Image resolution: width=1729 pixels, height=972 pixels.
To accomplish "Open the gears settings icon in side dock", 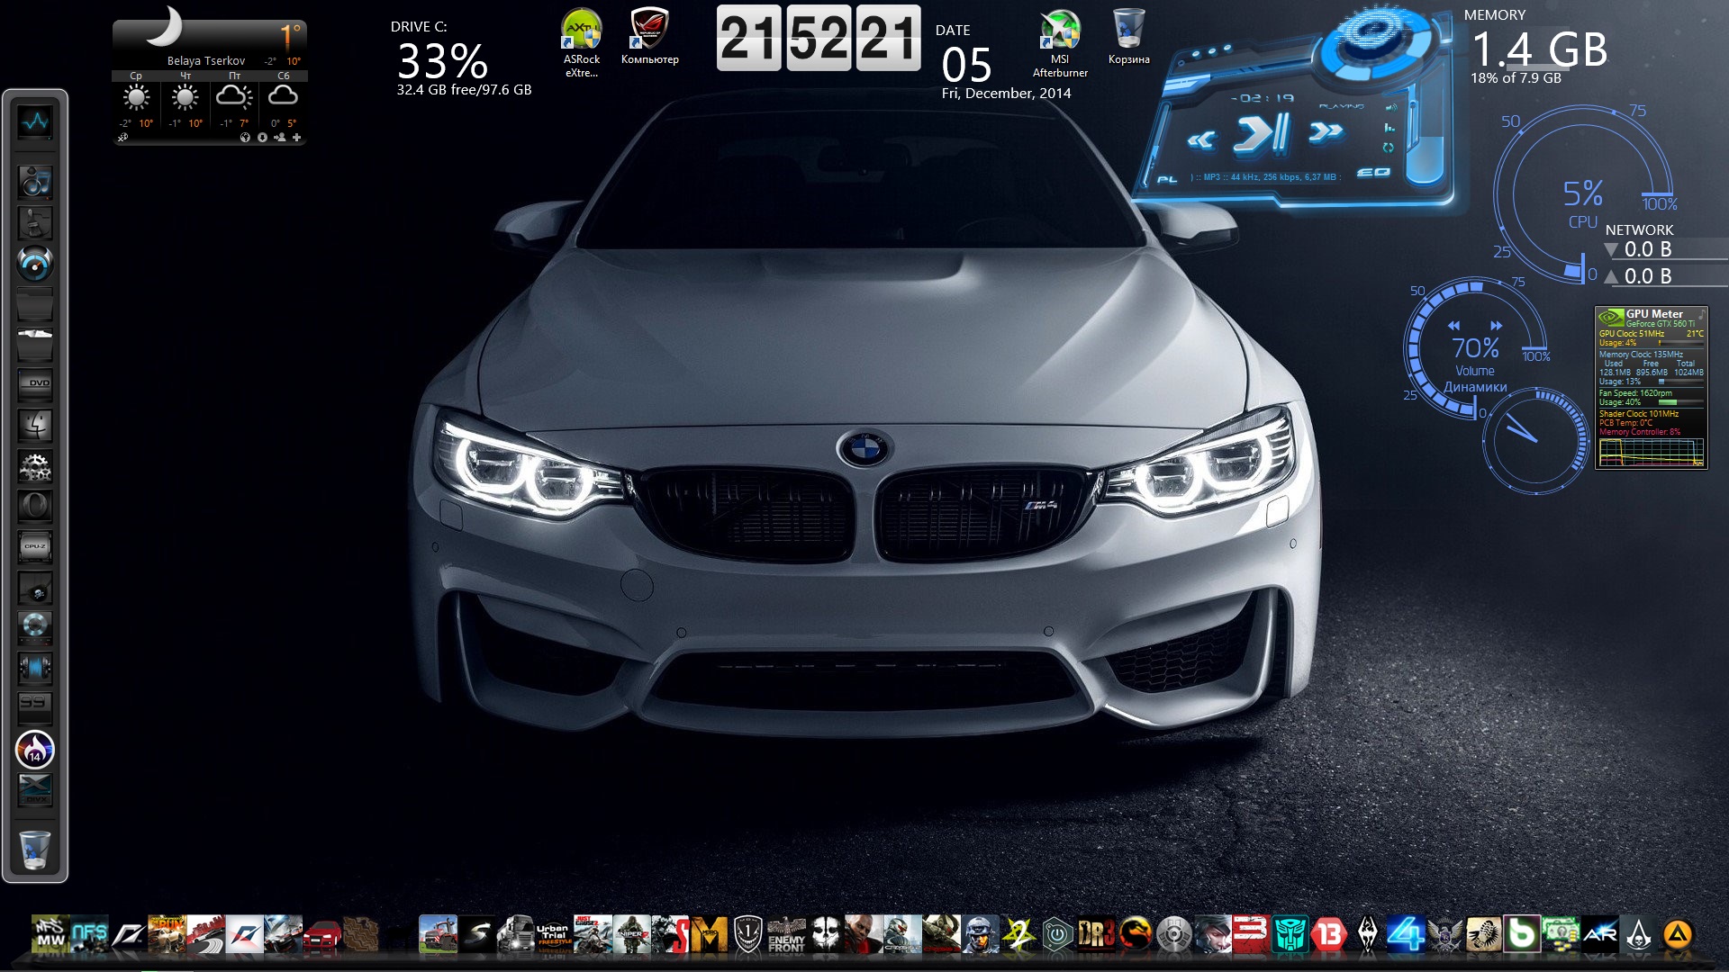I will pyautogui.click(x=35, y=465).
